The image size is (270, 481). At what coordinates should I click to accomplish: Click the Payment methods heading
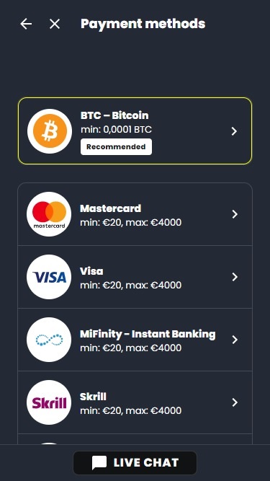tap(143, 24)
